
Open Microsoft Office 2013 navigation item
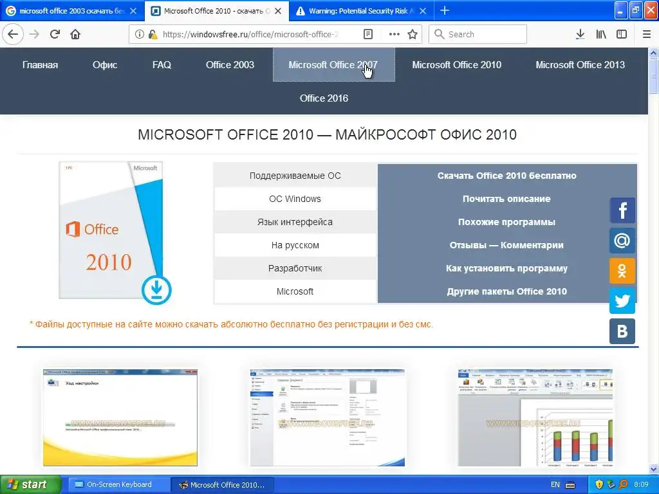tap(580, 65)
